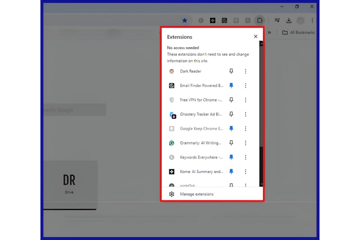Screen dimensions: 360x240
Task: Open the Chrome three-dot menu
Action: click(312, 20)
